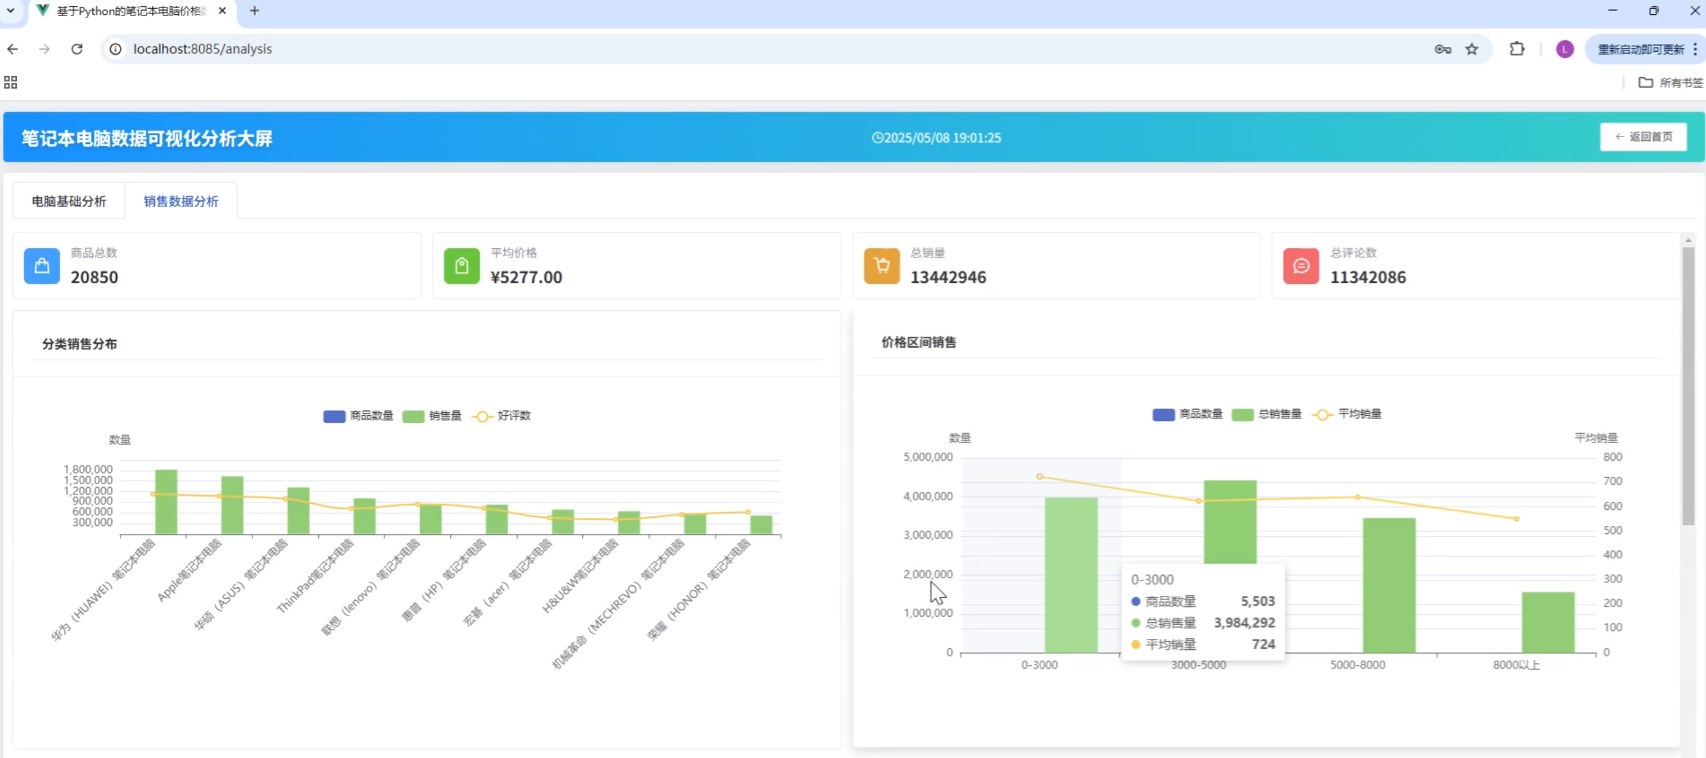Click the blue shopping bag icon for 商品总数

pos(42,266)
